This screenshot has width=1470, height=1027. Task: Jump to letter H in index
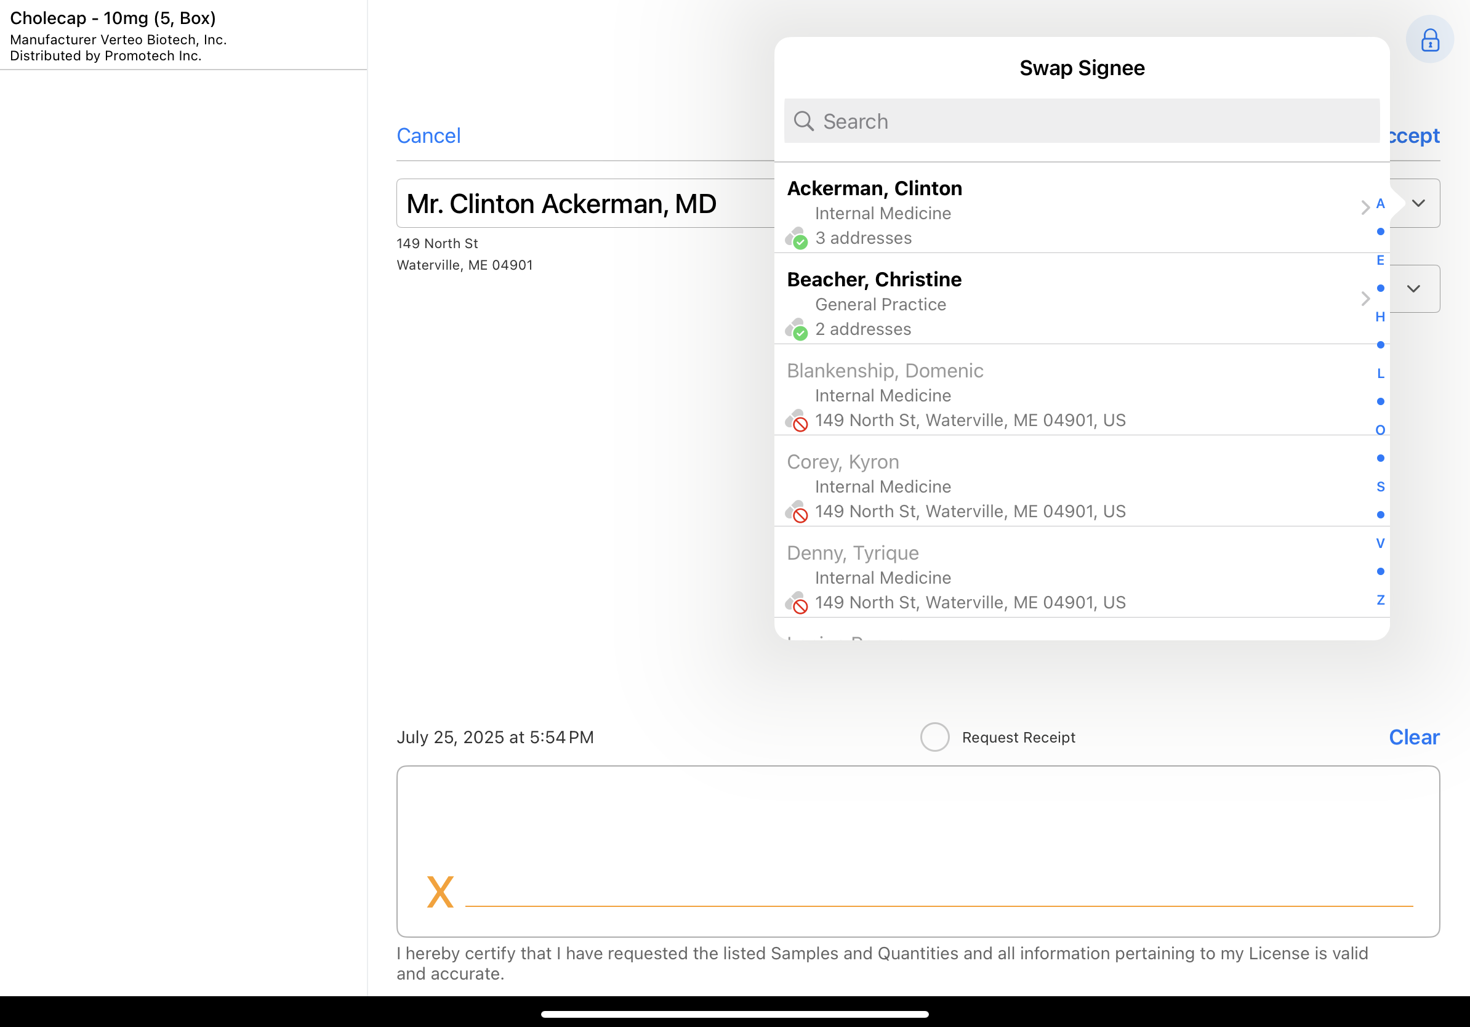coord(1380,317)
